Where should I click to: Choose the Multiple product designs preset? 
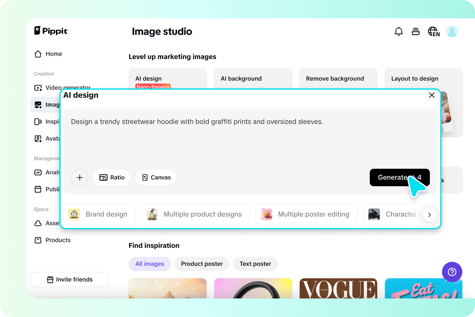click(x=195, y=214)
